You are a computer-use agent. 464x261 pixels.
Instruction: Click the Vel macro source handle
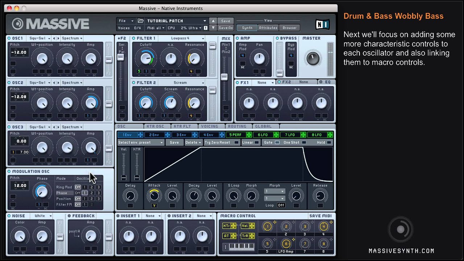[252, 226]
